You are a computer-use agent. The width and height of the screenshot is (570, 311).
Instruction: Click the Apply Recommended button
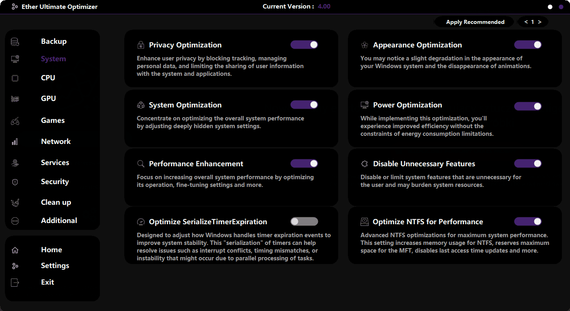474,21
